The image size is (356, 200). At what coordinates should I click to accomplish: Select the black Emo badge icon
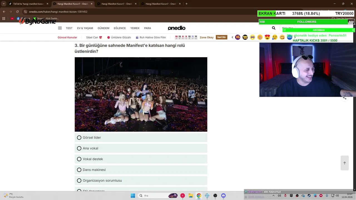pyautogui.click(x=245, y=37)
